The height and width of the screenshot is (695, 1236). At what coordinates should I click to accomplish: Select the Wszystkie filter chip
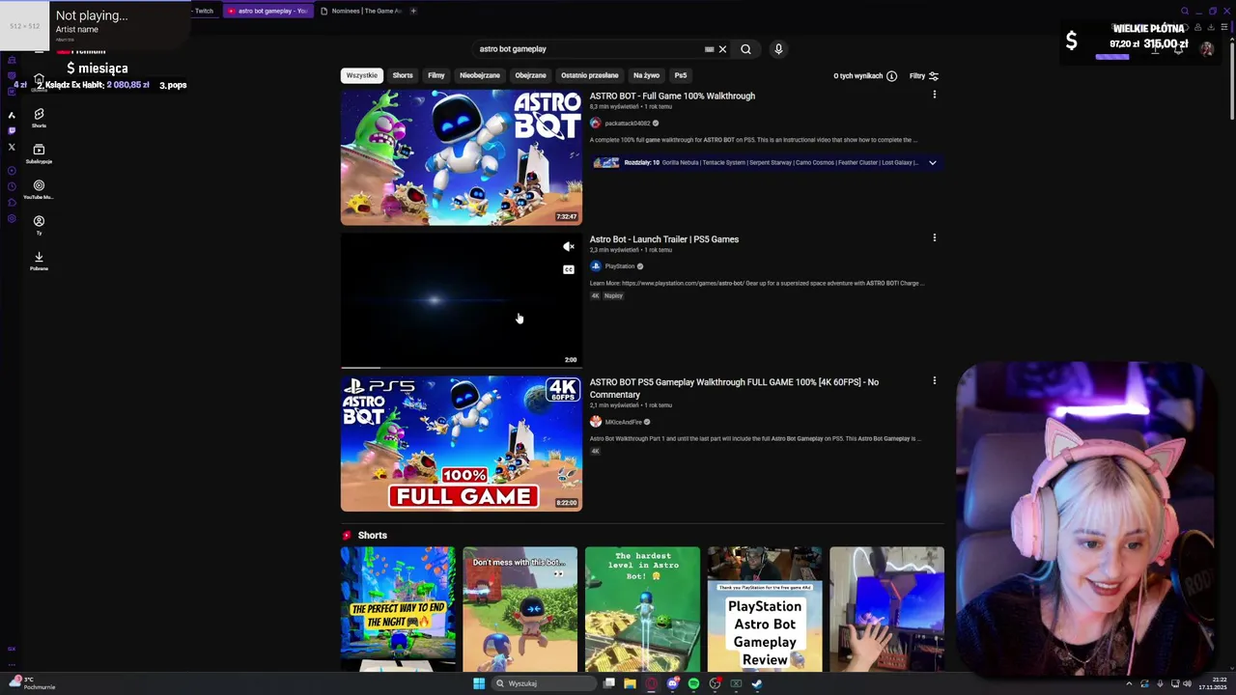tap(362, 75)
